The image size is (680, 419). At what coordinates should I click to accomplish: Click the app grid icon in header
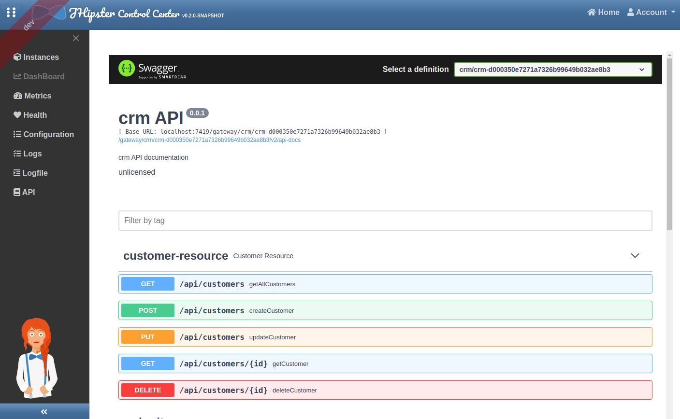tap(11, 12)
